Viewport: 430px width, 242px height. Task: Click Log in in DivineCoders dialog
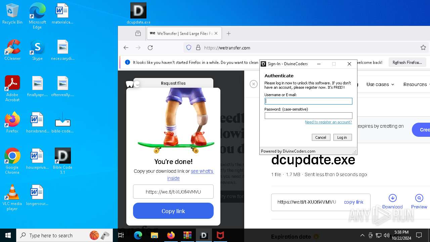tap(342, 137)
